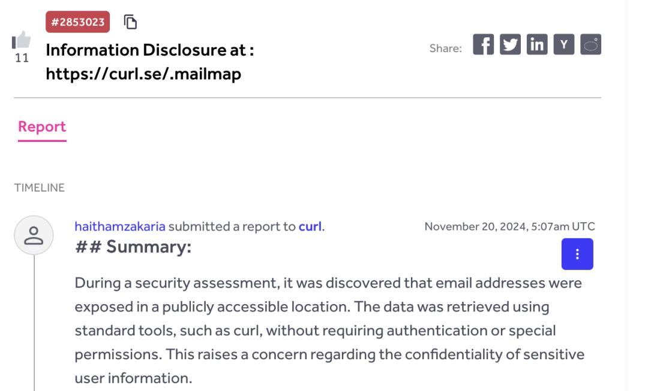Click the Share label text
The height and width of the screenshot is (391, 648).
click(445, 49)
